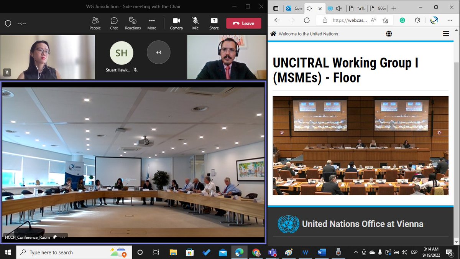
Task: Click the webcast URL address bar
Action: (349, 20)
